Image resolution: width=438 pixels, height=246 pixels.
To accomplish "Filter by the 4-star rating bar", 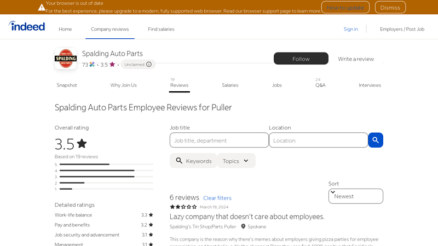I will [x=104, y=171].
